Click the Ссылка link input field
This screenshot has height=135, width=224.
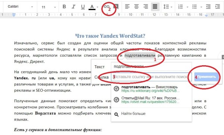coord(151,77)
